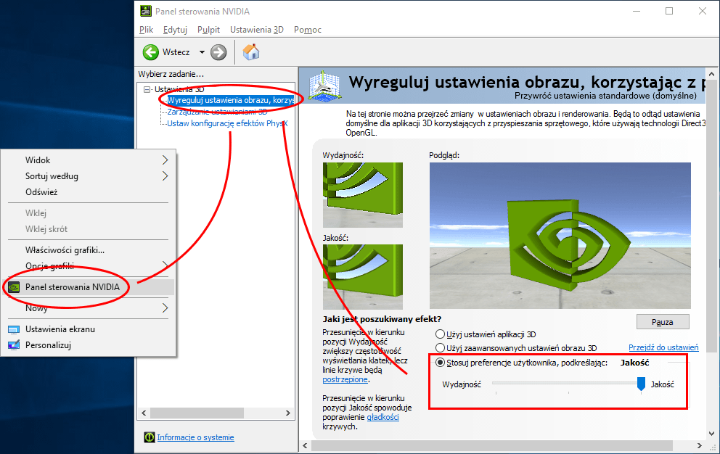
Task: Click the task tree scrollbar left arrow
Action: tap(144, 413)
